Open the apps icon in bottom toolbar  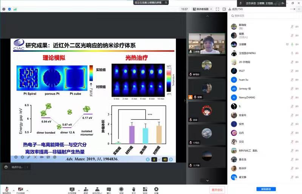click(x=145, y=189)
